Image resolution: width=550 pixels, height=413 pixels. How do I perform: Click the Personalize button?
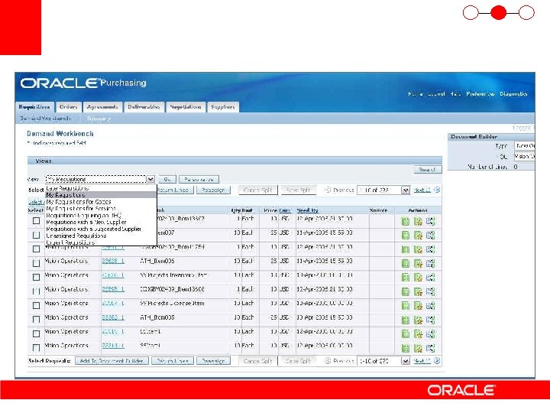199,179
